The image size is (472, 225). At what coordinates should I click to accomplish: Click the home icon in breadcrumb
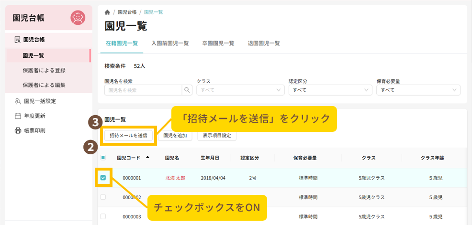[x=107, y=12]
